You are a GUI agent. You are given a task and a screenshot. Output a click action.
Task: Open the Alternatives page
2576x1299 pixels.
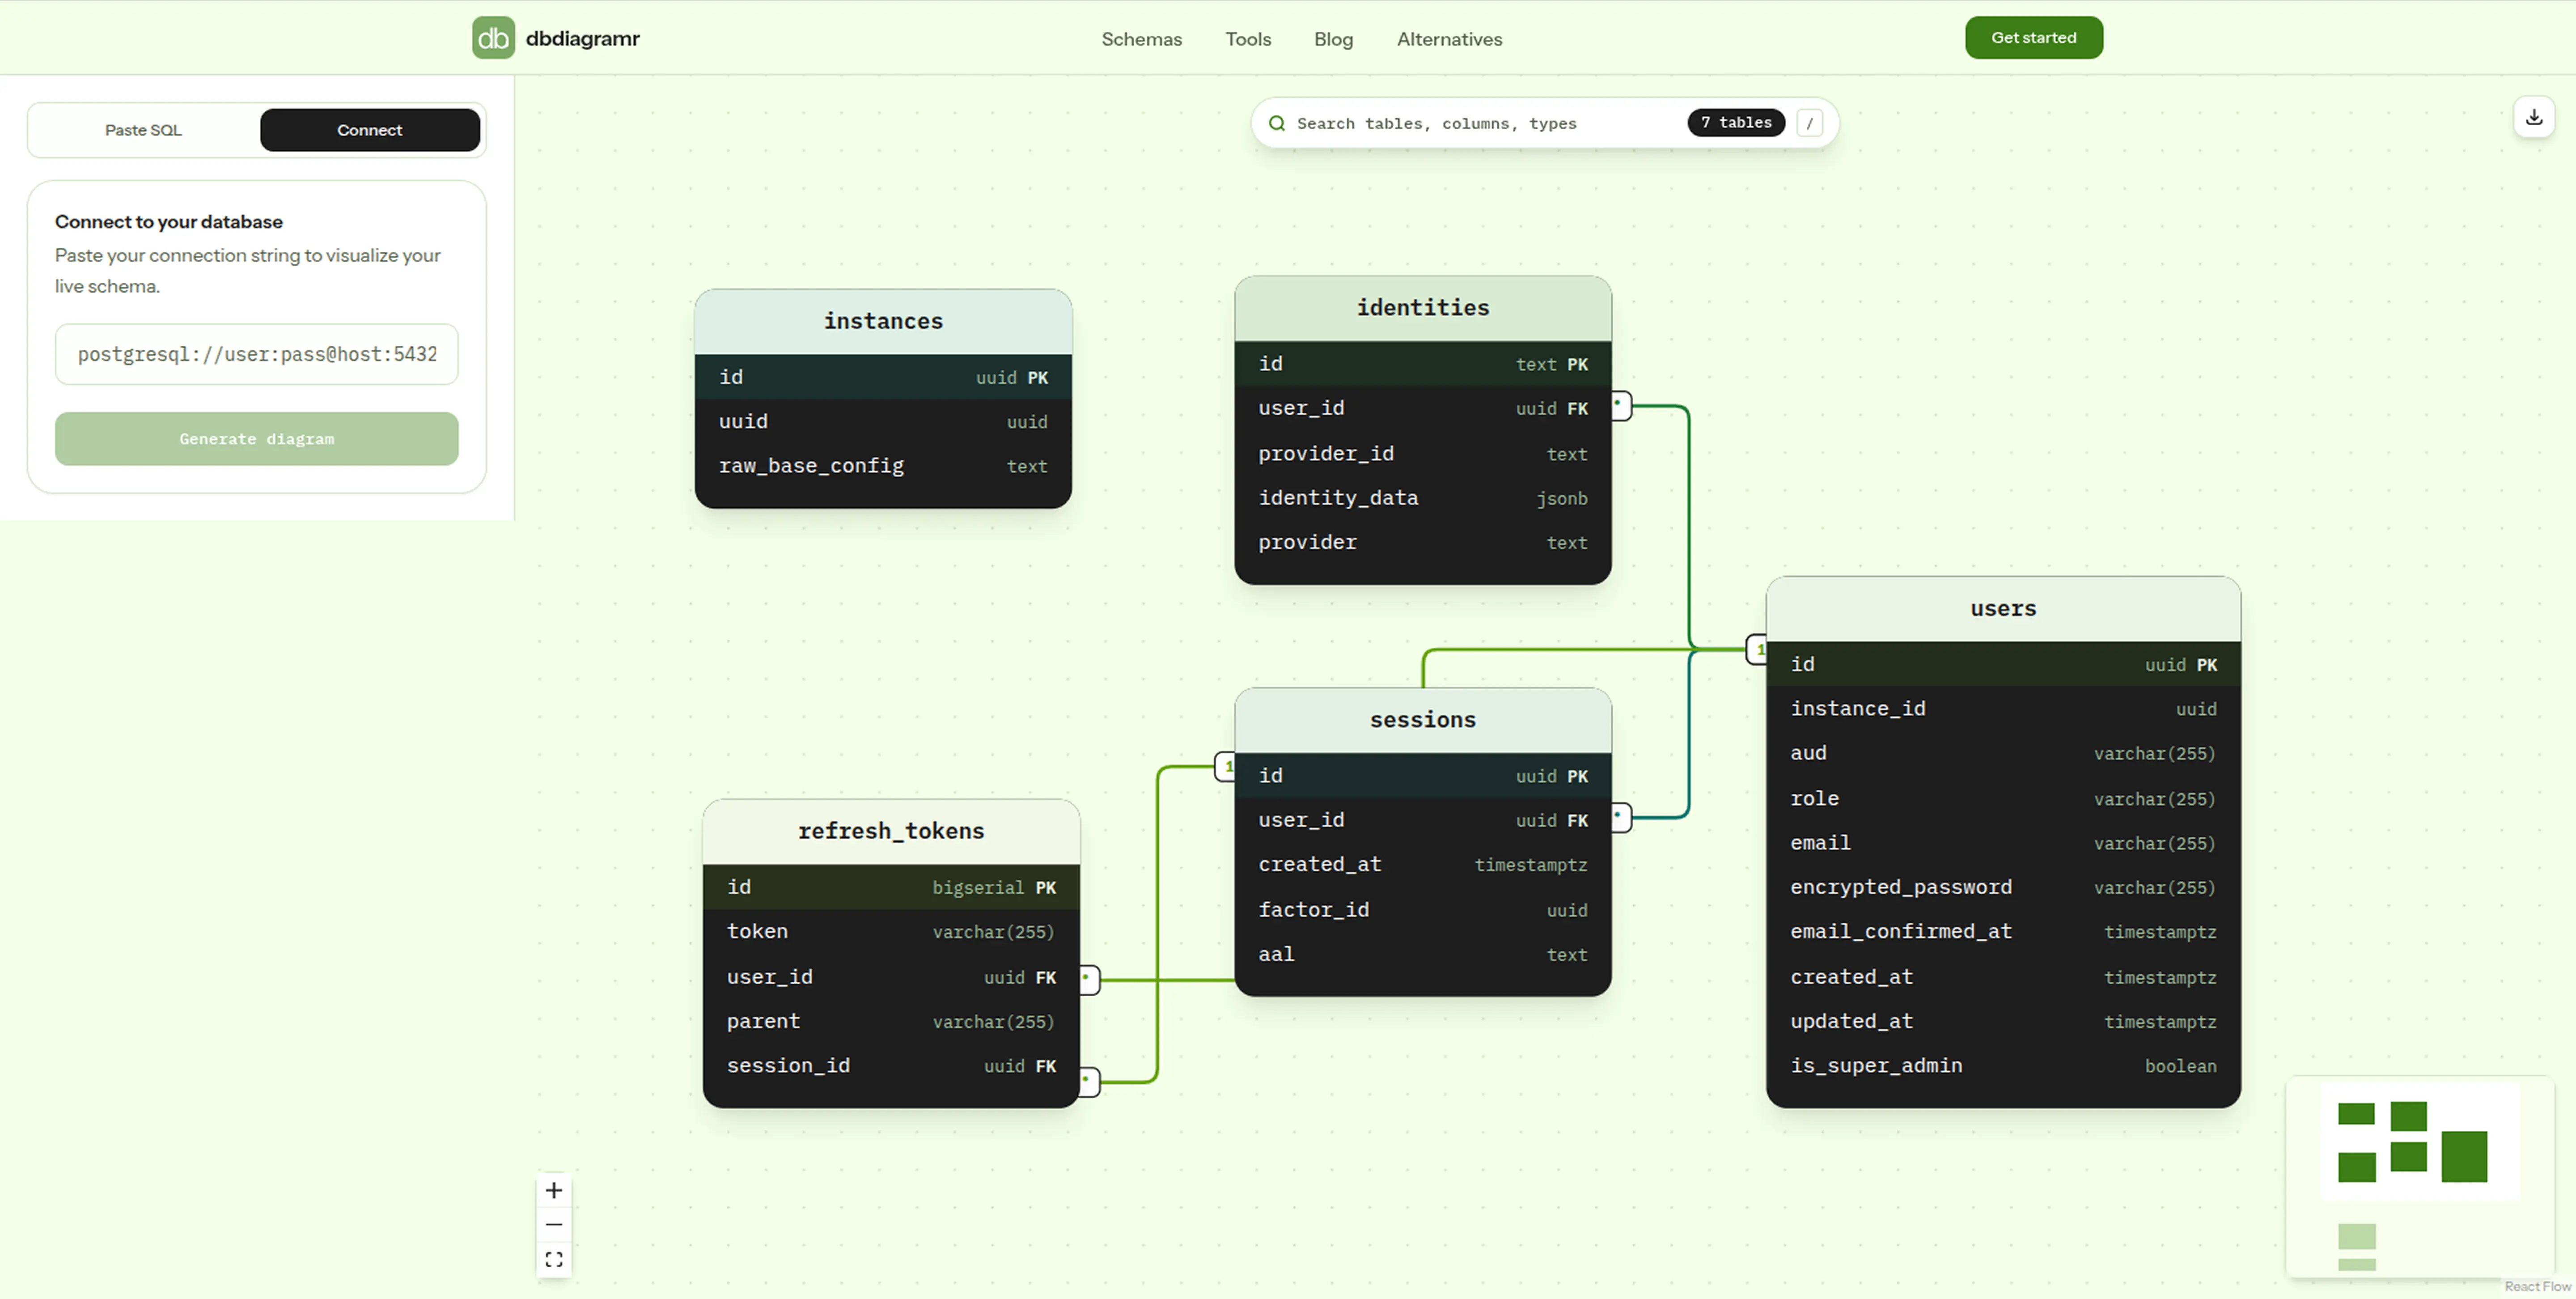pyautogui.click(x=1449, y=39)
